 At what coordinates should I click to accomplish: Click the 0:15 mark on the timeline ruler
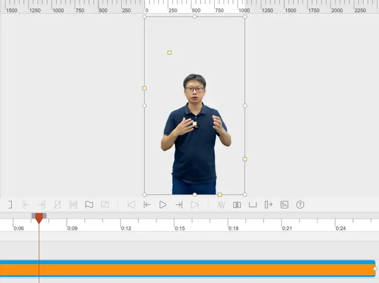(179, 228)
